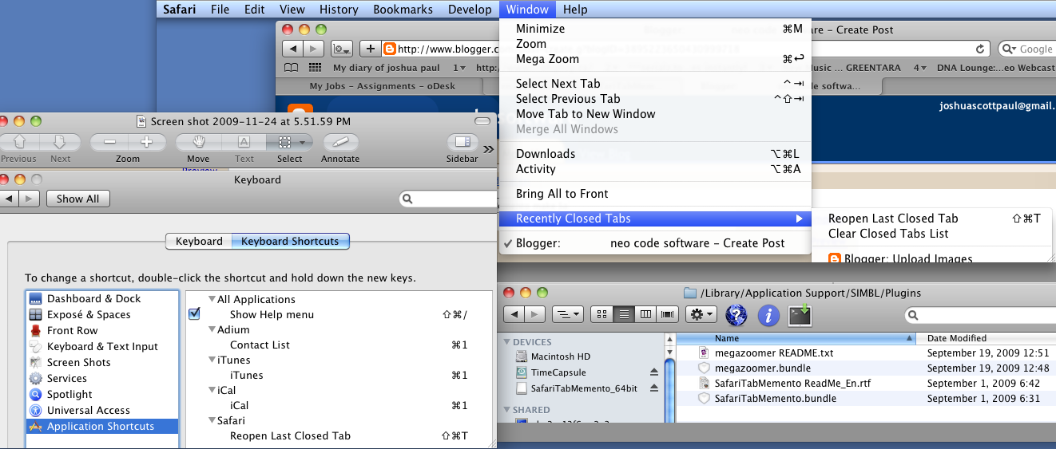This screenshot has height=449, width=1056.
Task: Click the System Preferences search field
Action: click(447, 199)
